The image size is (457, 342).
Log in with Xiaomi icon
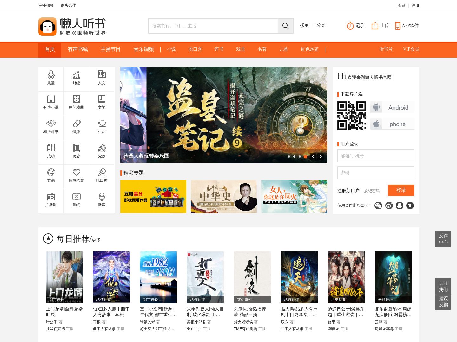[410, 206]
